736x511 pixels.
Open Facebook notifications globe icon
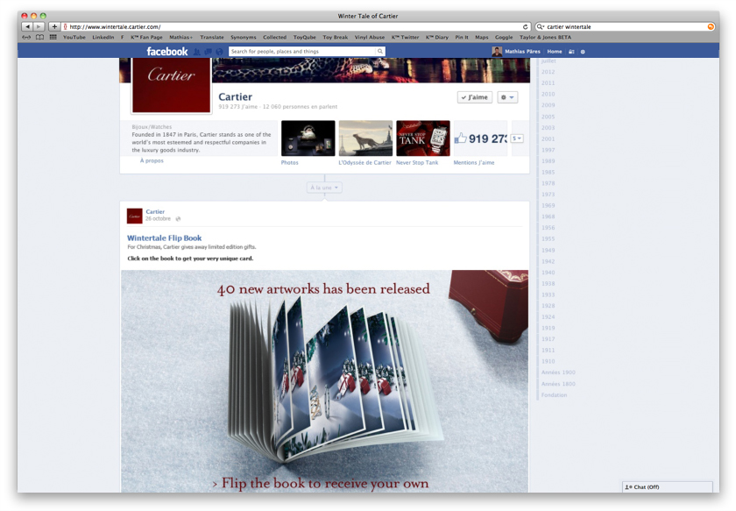[219, 52]
